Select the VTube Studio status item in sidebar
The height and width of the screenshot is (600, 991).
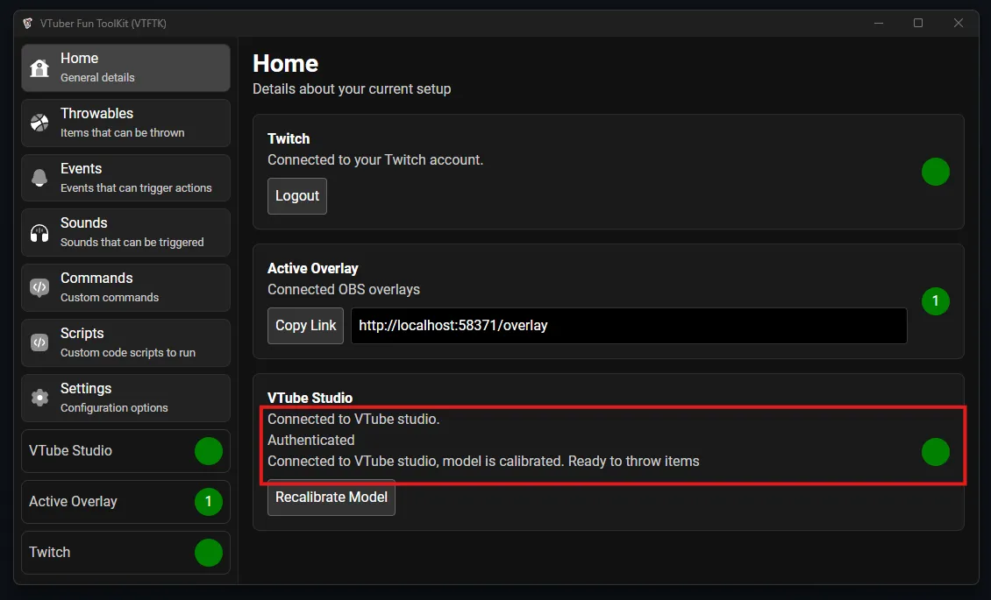(x=125, y=451)
